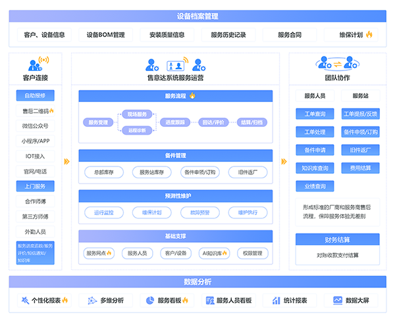Open the 备件管理 section header
395x323 pixels.
click(x=176, y=156)
